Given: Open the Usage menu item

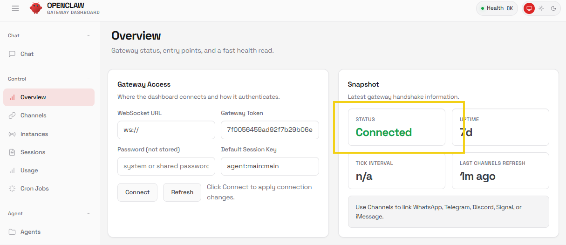Looking at the screenshot, I should point(49,170).
